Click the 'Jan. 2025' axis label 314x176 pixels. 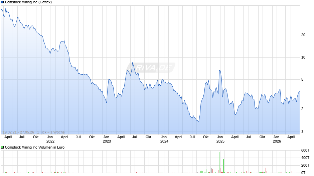(x=220, y=139)
